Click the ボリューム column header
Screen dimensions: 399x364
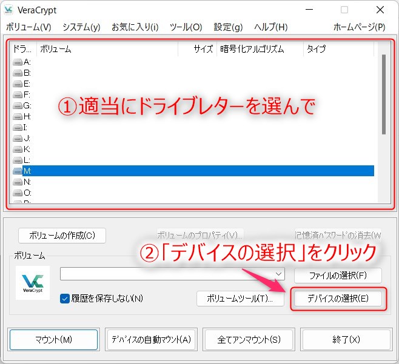pos(107,48)
